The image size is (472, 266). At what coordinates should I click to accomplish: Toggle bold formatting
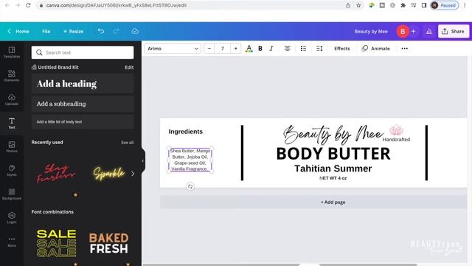click(x=260, y=49)
